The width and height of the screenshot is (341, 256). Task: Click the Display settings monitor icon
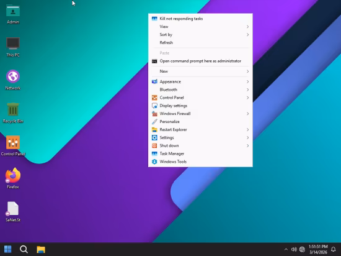coord(154,106)
